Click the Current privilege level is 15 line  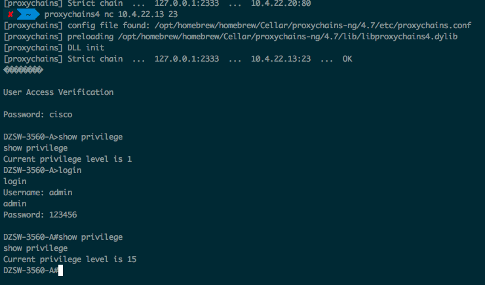click(70, 259)
